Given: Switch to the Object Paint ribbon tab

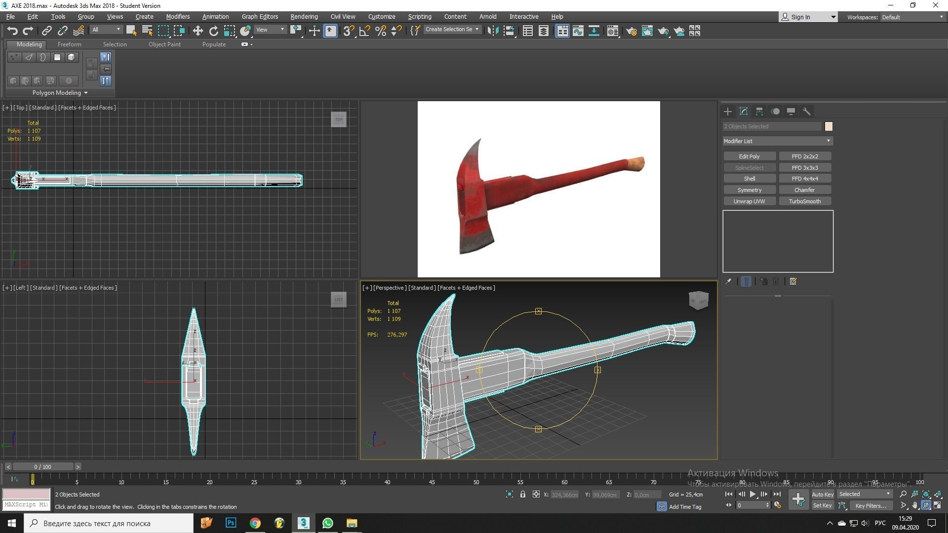Looking at the screenshot, I should coord(164,44).
